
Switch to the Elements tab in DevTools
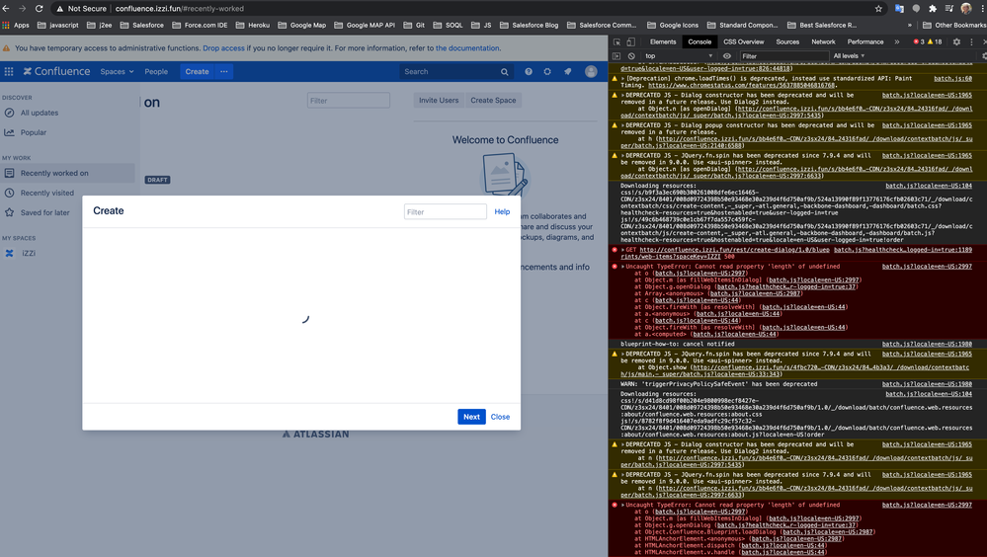point(663,41)
